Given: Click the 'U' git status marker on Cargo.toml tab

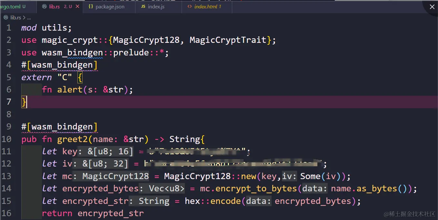Looking at the screenshot, I should pos(23,6).
